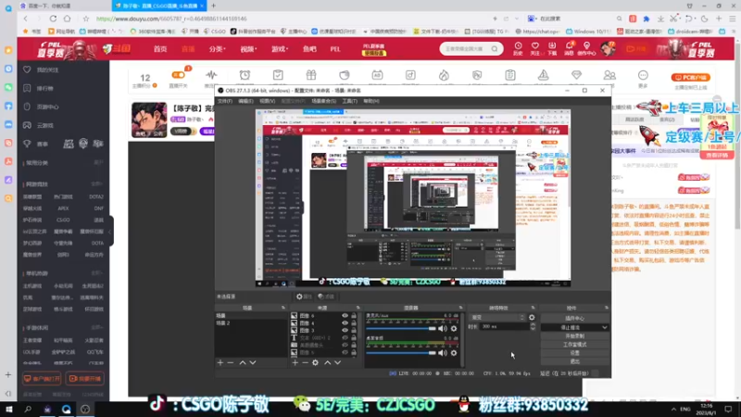The image size is (741, 417).
Task: Toggle visibility eye for the text source
Action: 345,337
